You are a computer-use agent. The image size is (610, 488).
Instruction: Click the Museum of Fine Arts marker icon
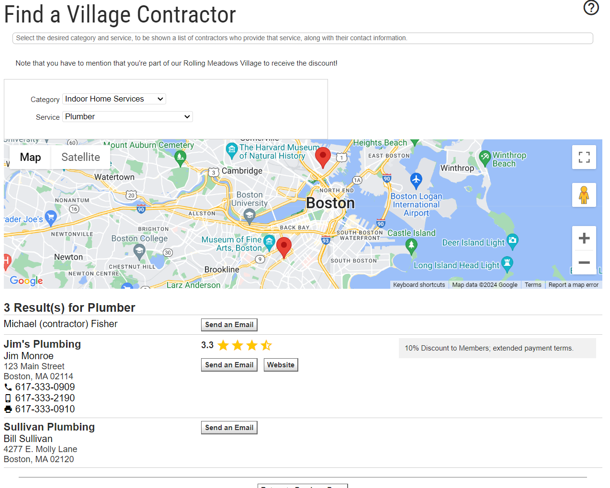tap(269, 243)
